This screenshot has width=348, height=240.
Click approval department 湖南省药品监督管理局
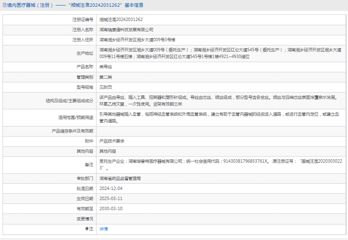pos(120,178)
